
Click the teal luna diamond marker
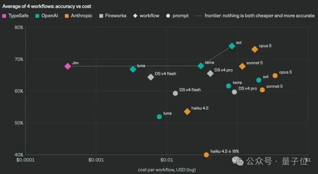point(133,69)
